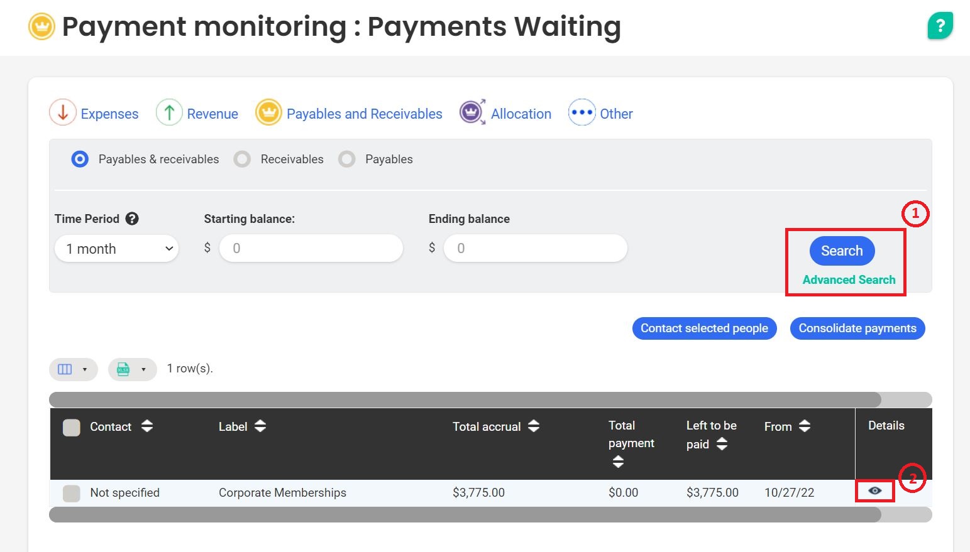Select the Payables radio button

coord(347,160)
